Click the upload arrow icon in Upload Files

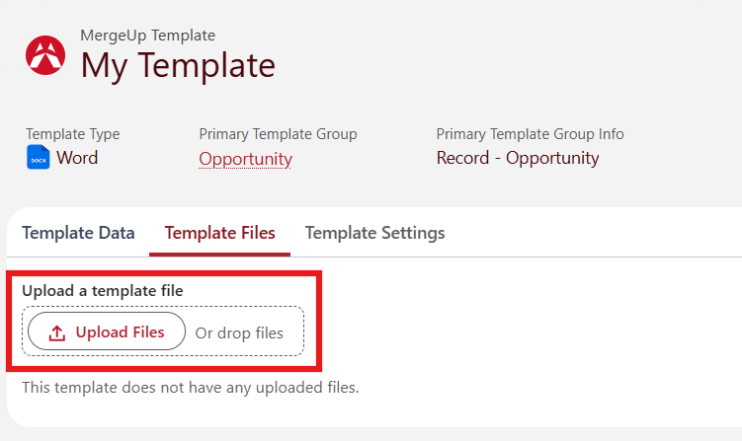(56, 332)
